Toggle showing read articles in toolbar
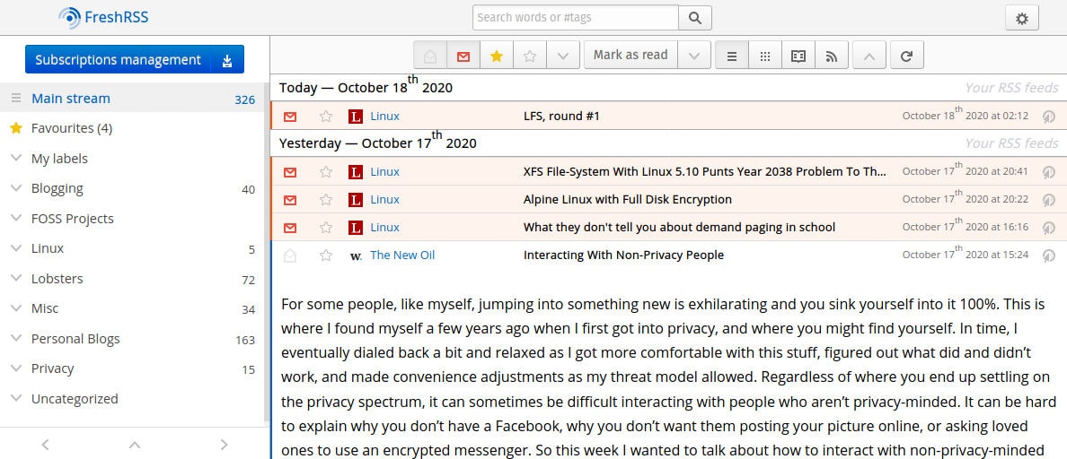The width and height of the screenshot is (1067, 459). click(430, 56)
